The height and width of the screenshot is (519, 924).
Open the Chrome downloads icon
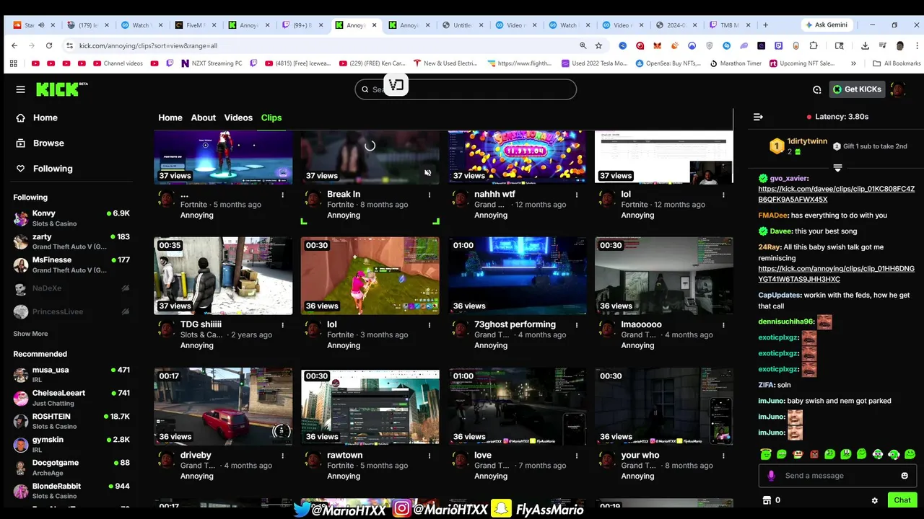coord(865,45)
